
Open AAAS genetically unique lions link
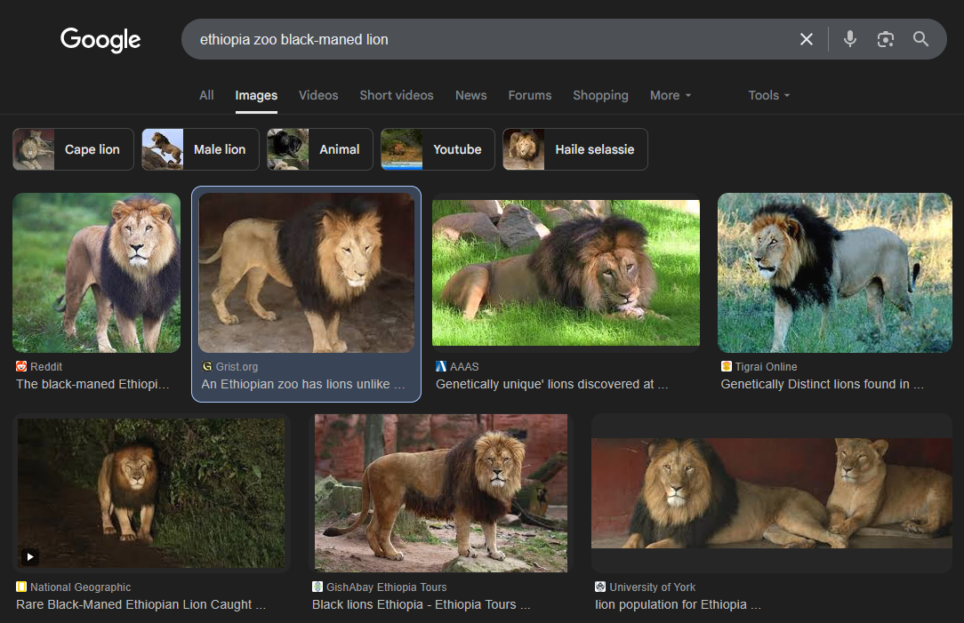pos(551,384)
